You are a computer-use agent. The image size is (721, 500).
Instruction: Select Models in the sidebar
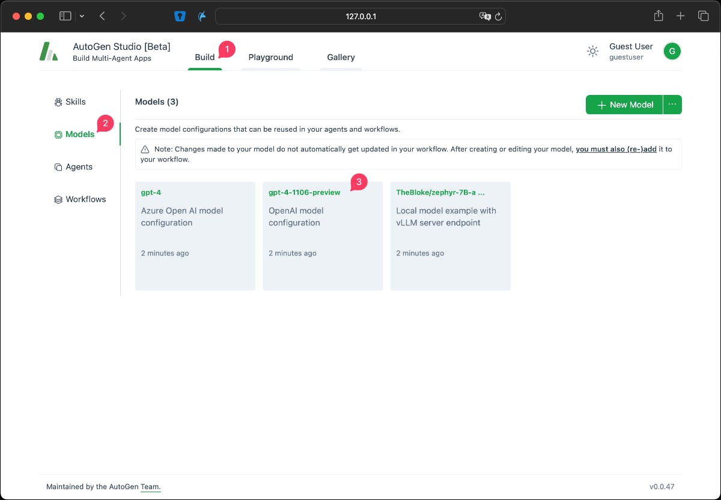tap(75, 134)
